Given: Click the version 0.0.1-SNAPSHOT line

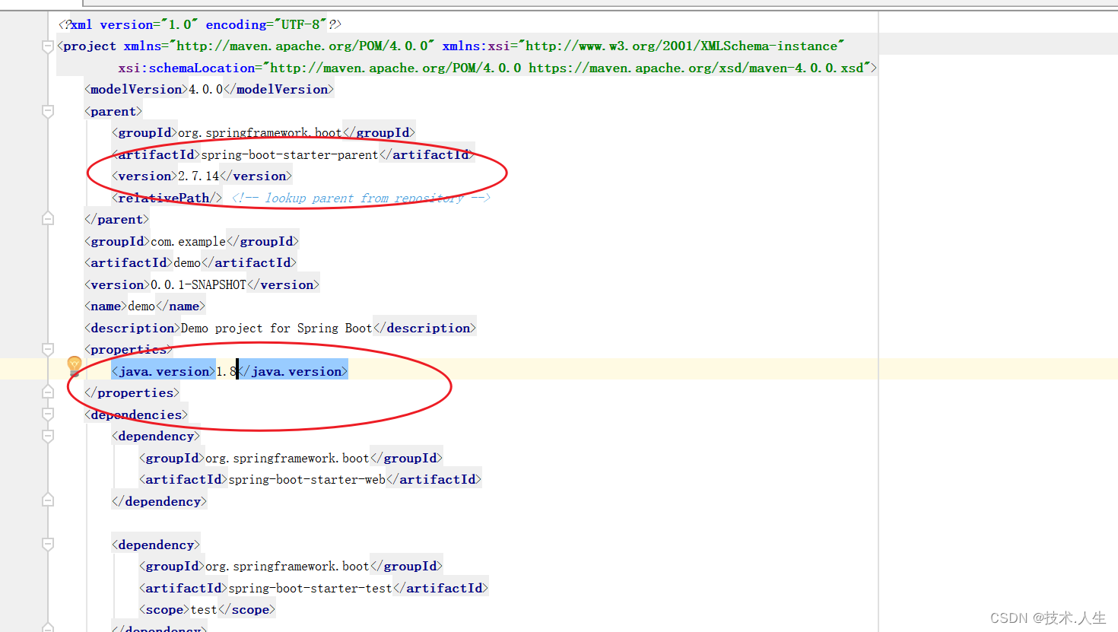Looking at the screenshot, I should (x=202, y=284).
